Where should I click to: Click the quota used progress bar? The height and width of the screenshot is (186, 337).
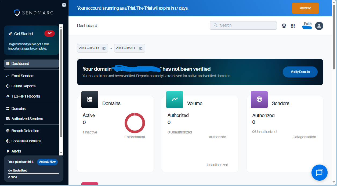click(x=34, y=173)
